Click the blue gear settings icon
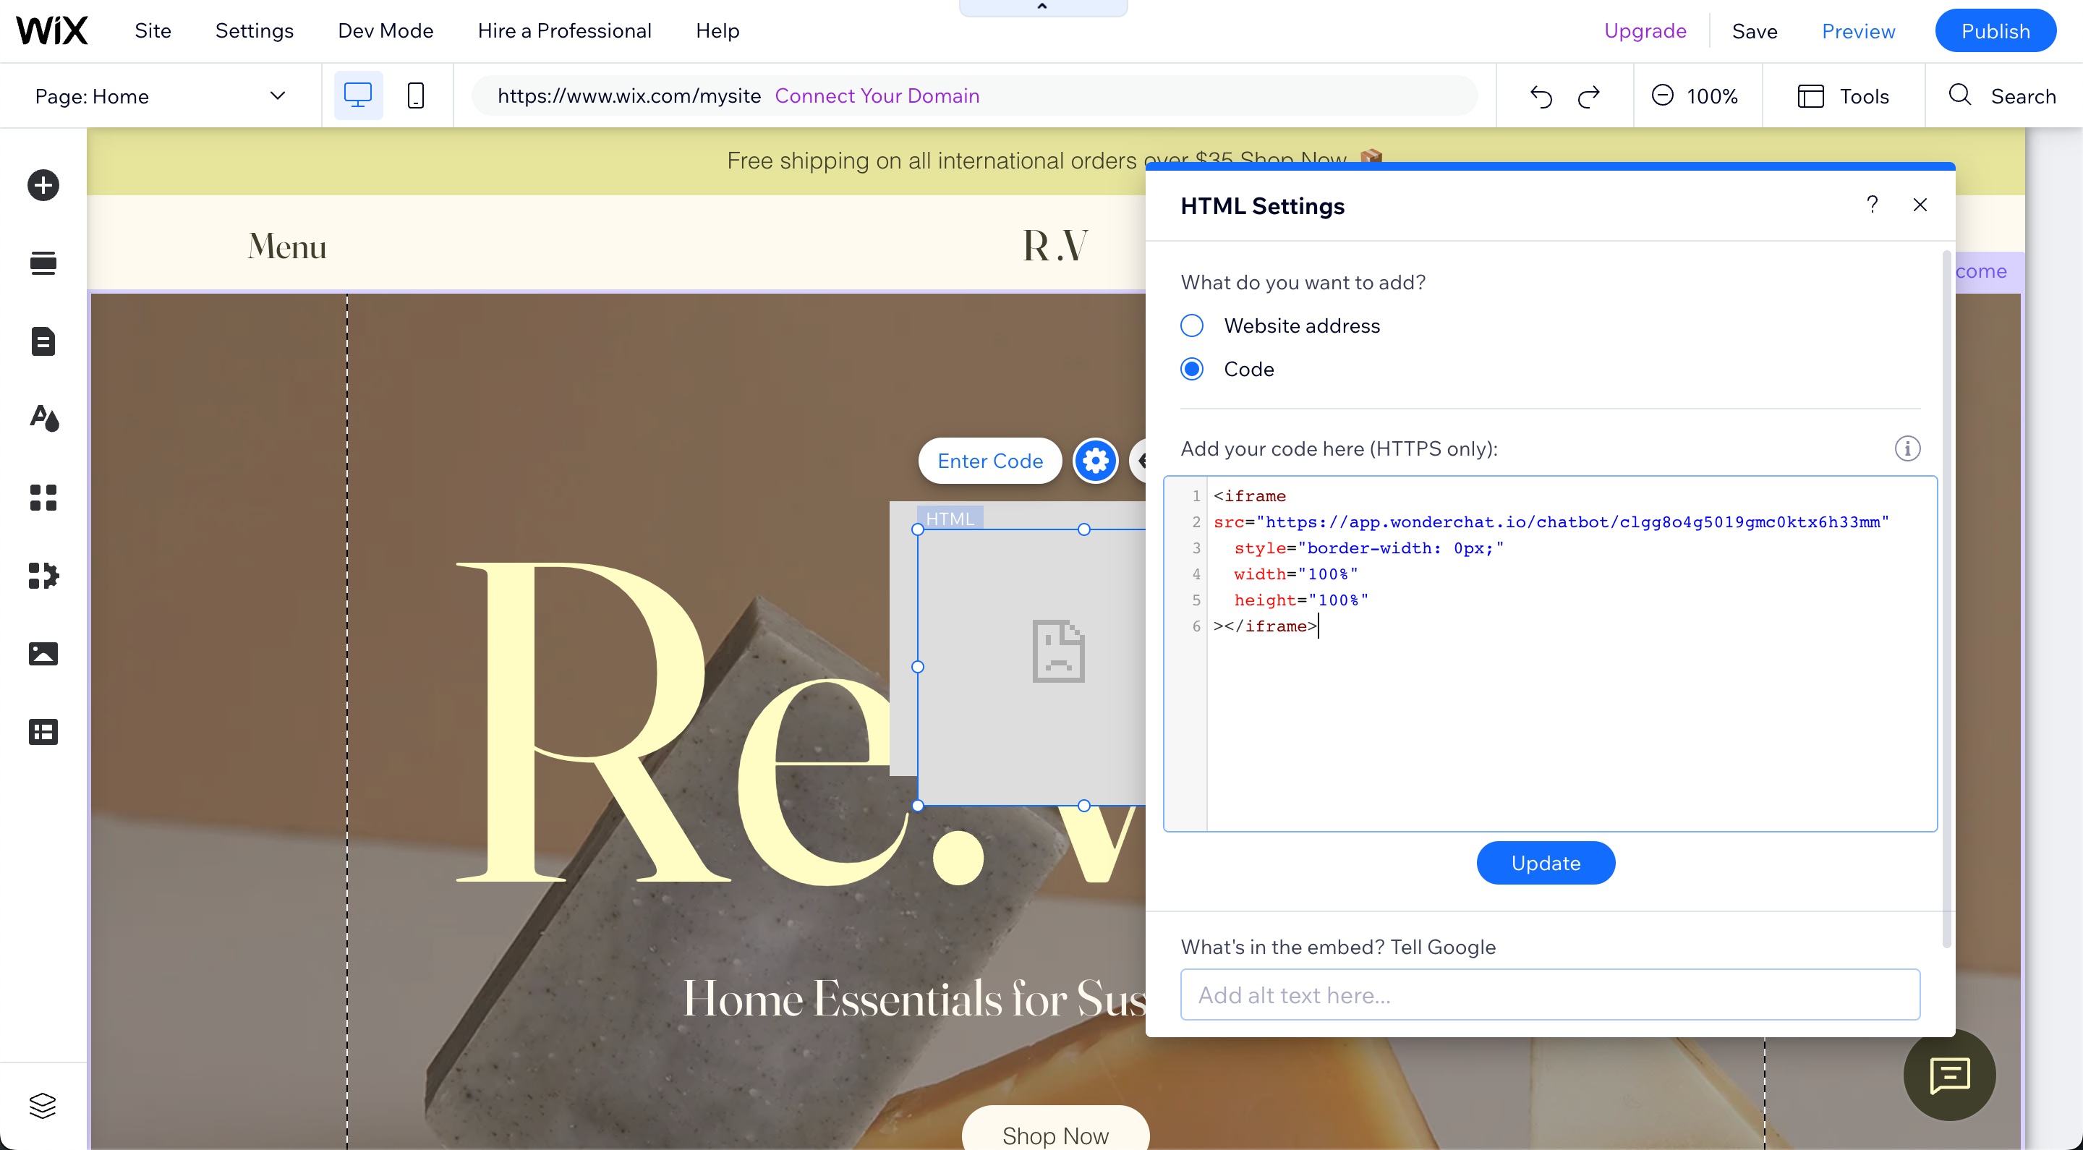This screenshot has height=1150, width=2083. pos(1095,461)
